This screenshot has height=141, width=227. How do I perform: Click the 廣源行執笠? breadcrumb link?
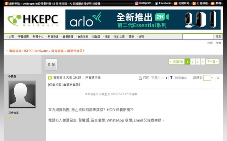76,51
